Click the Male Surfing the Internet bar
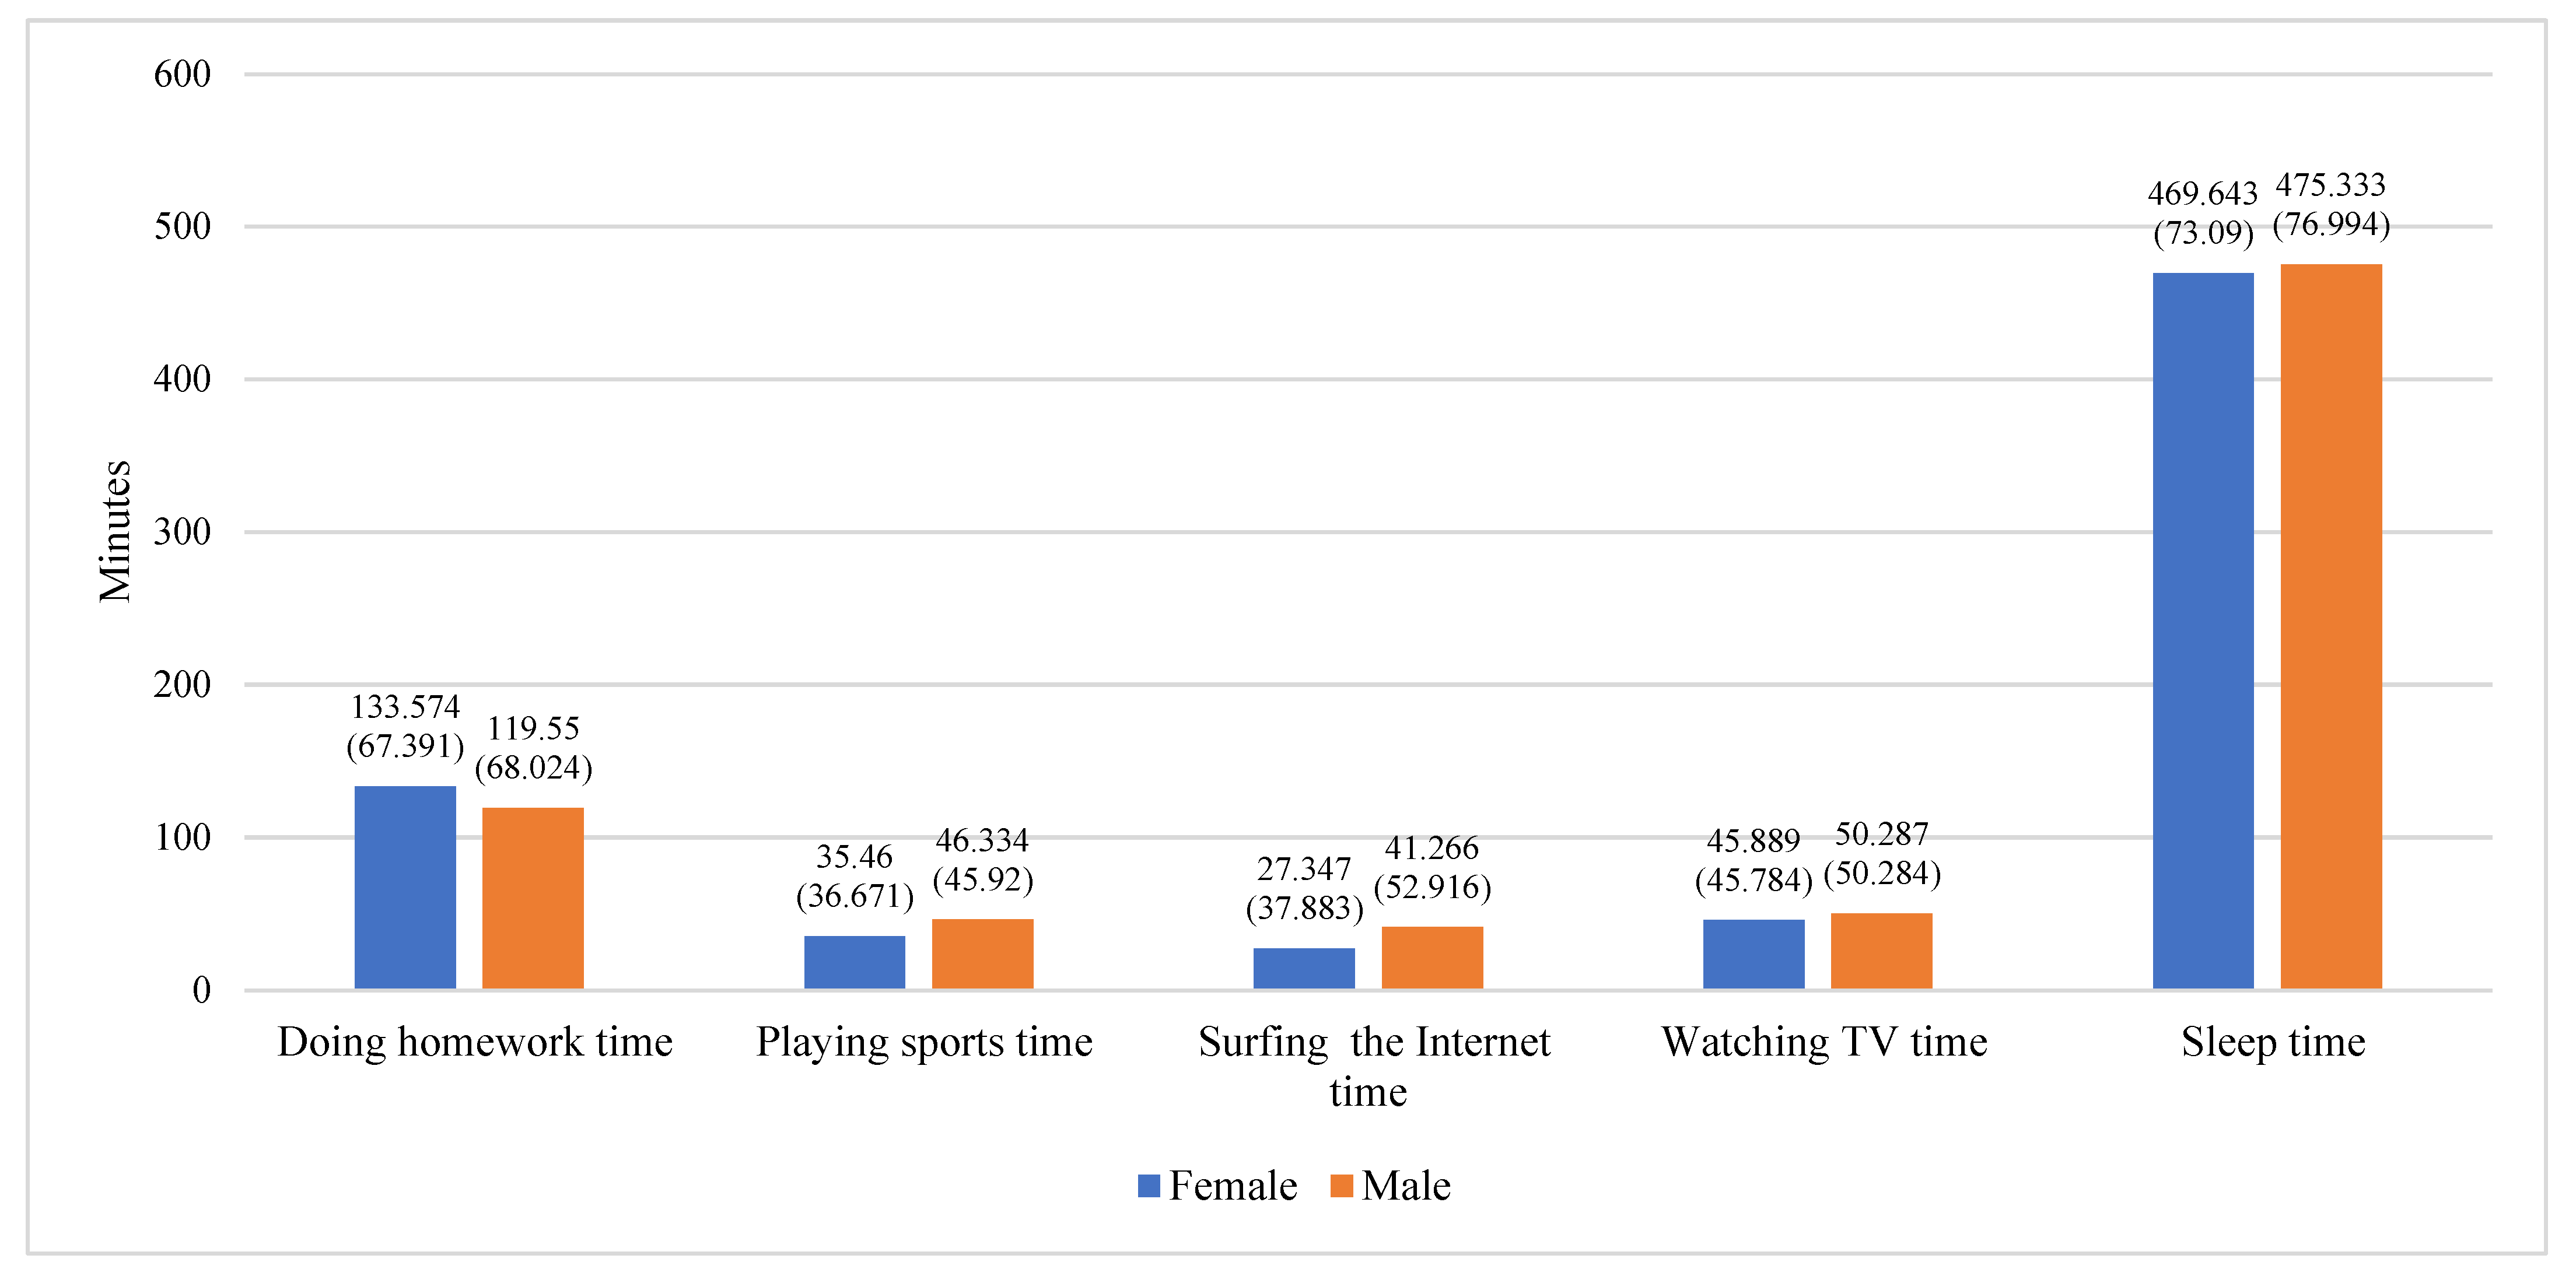The width and height of the screenshot is (2576, 1283). coord(1432,958)
